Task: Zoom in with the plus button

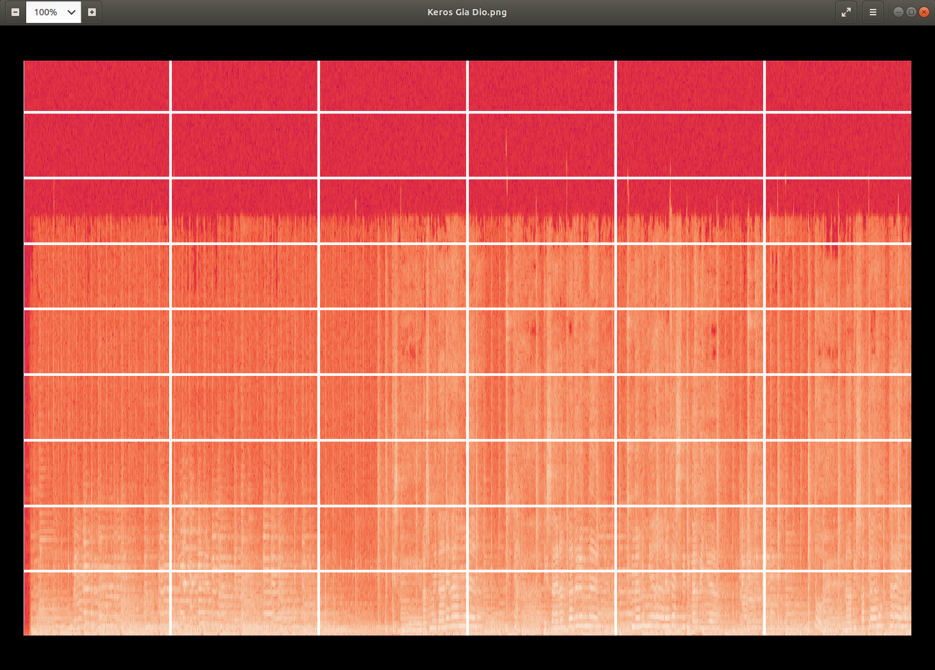Action: [x=92, y=12]
